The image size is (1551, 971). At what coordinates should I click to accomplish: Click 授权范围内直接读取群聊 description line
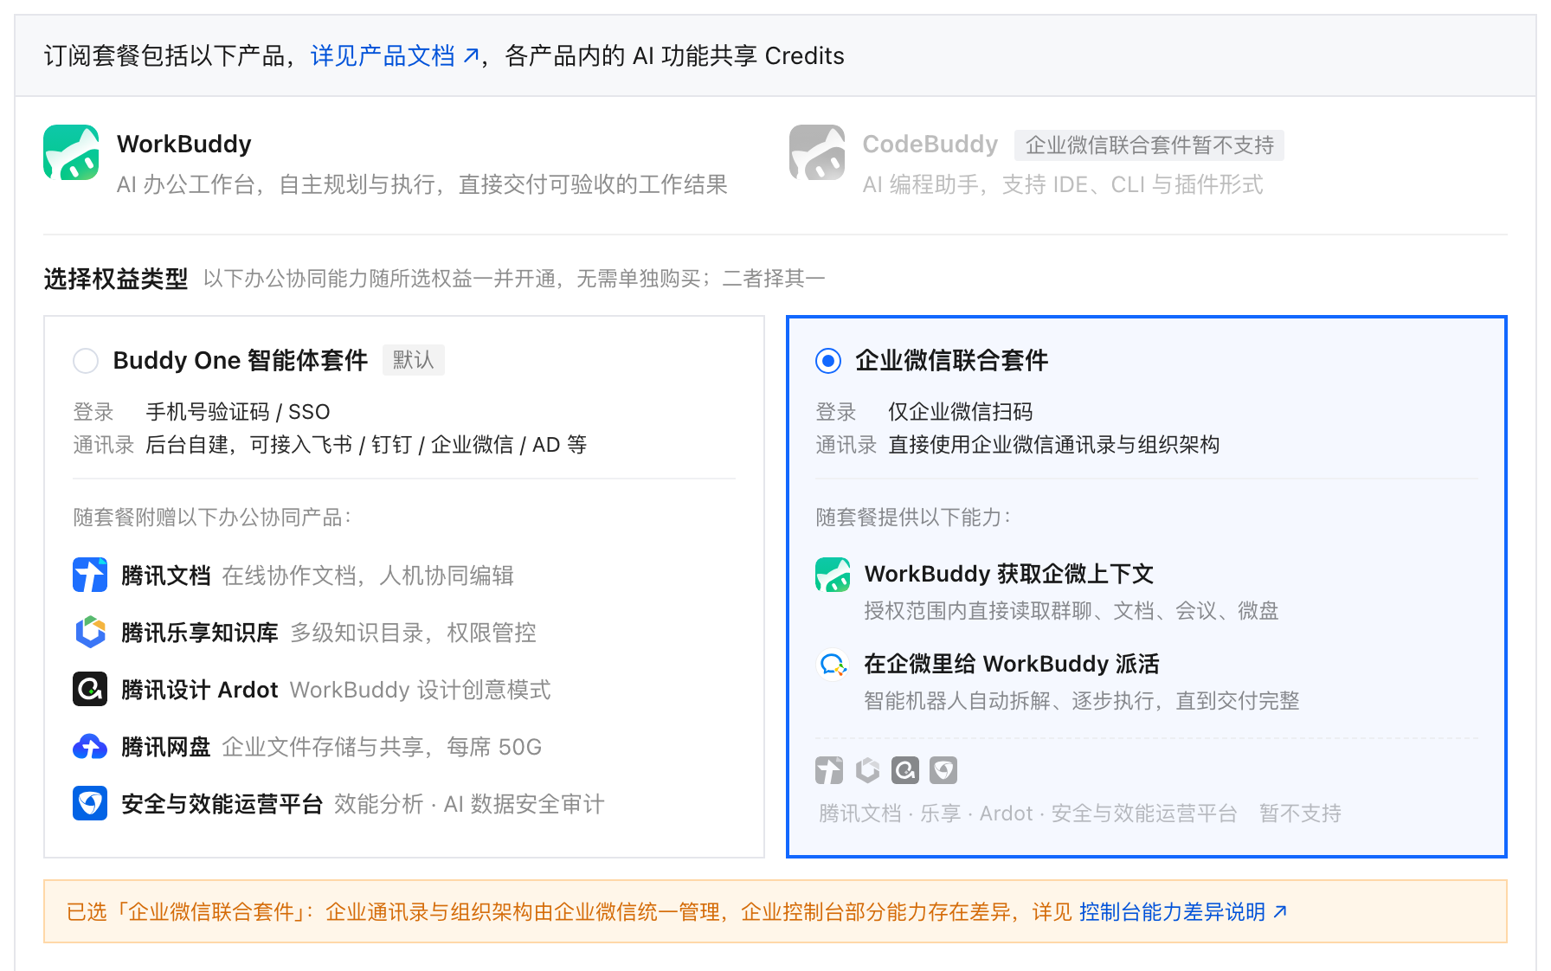pyautogui.click(x=1072, y=610)
